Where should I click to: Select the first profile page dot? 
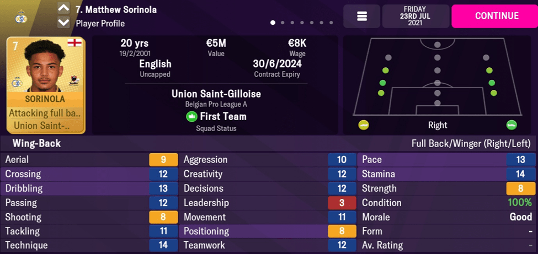(x=273, y=23)
